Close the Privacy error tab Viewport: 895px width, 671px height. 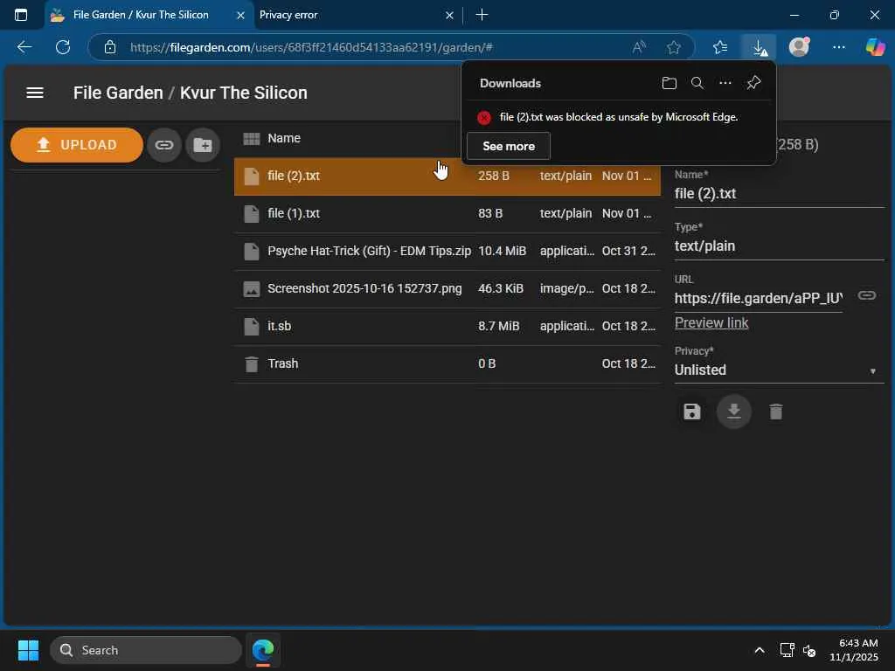pyautogui.click(x=449, y=16)
